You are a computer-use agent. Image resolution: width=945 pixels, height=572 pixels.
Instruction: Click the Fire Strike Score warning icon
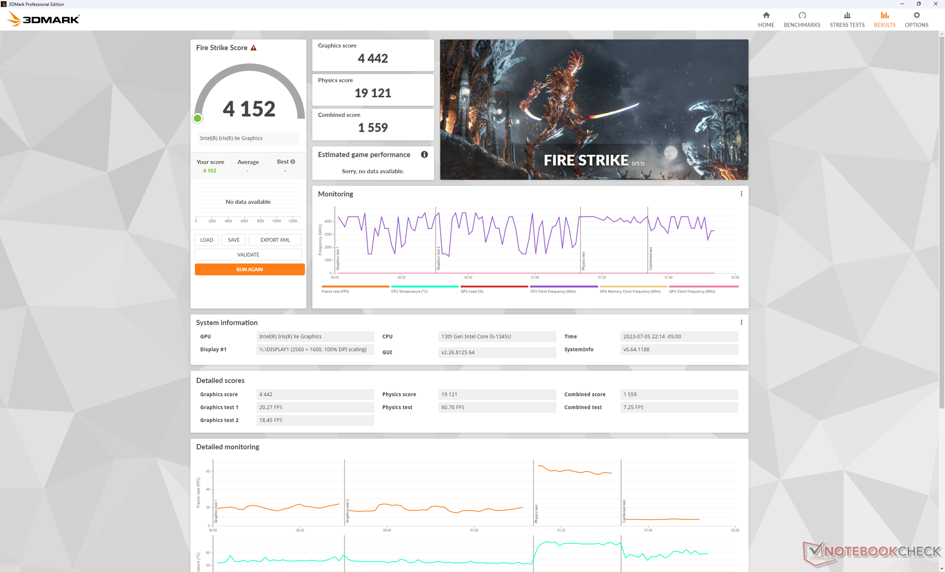pyautogui.click(x=253, y=48)
